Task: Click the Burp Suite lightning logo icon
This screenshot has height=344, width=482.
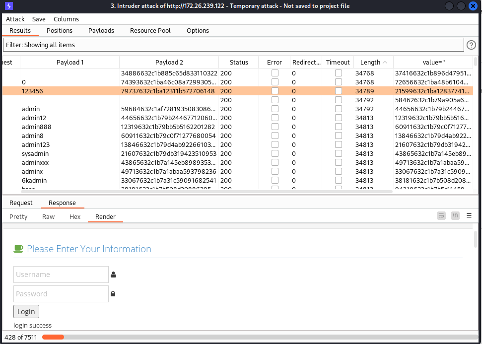Action: (x=8, y=6)
